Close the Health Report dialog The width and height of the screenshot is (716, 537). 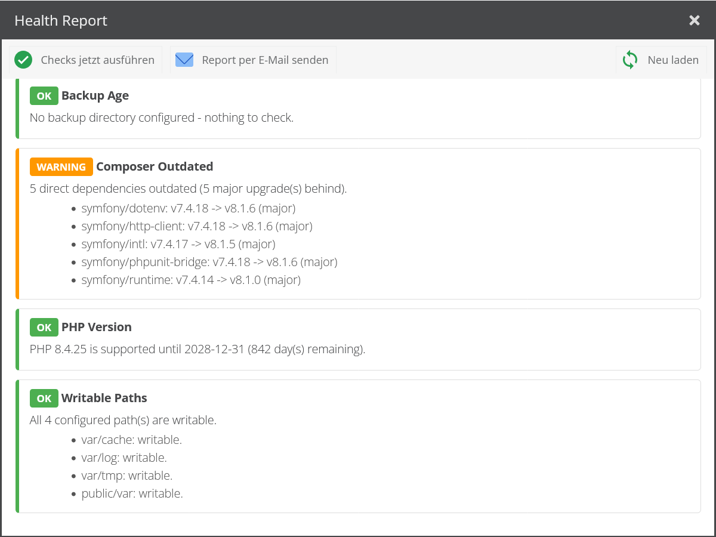pyautogui.click(x=695, y=20)
